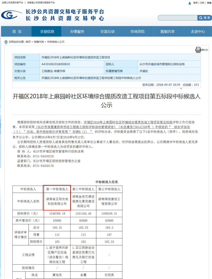Open the 首页 navigation tab

click(17, 32)
